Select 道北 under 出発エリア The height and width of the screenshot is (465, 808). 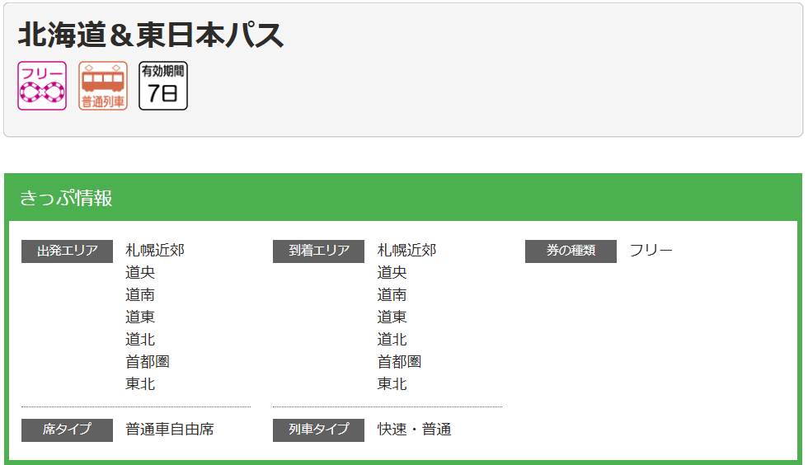point(140,340)
